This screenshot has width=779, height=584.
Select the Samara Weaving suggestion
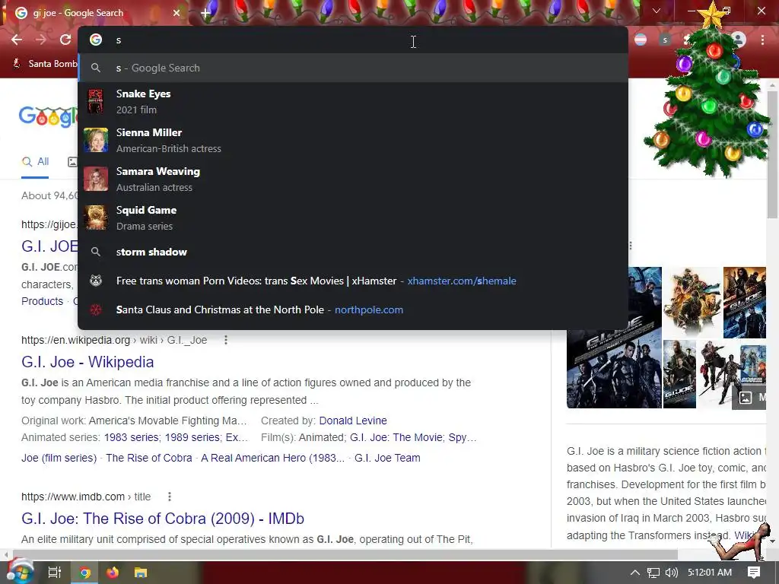coord(353,179)
